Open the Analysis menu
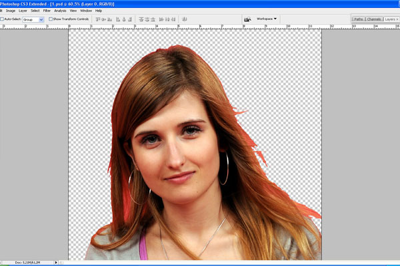Viewport: 400px width, 266px height. pyautogui.click(x=60, y=11)
